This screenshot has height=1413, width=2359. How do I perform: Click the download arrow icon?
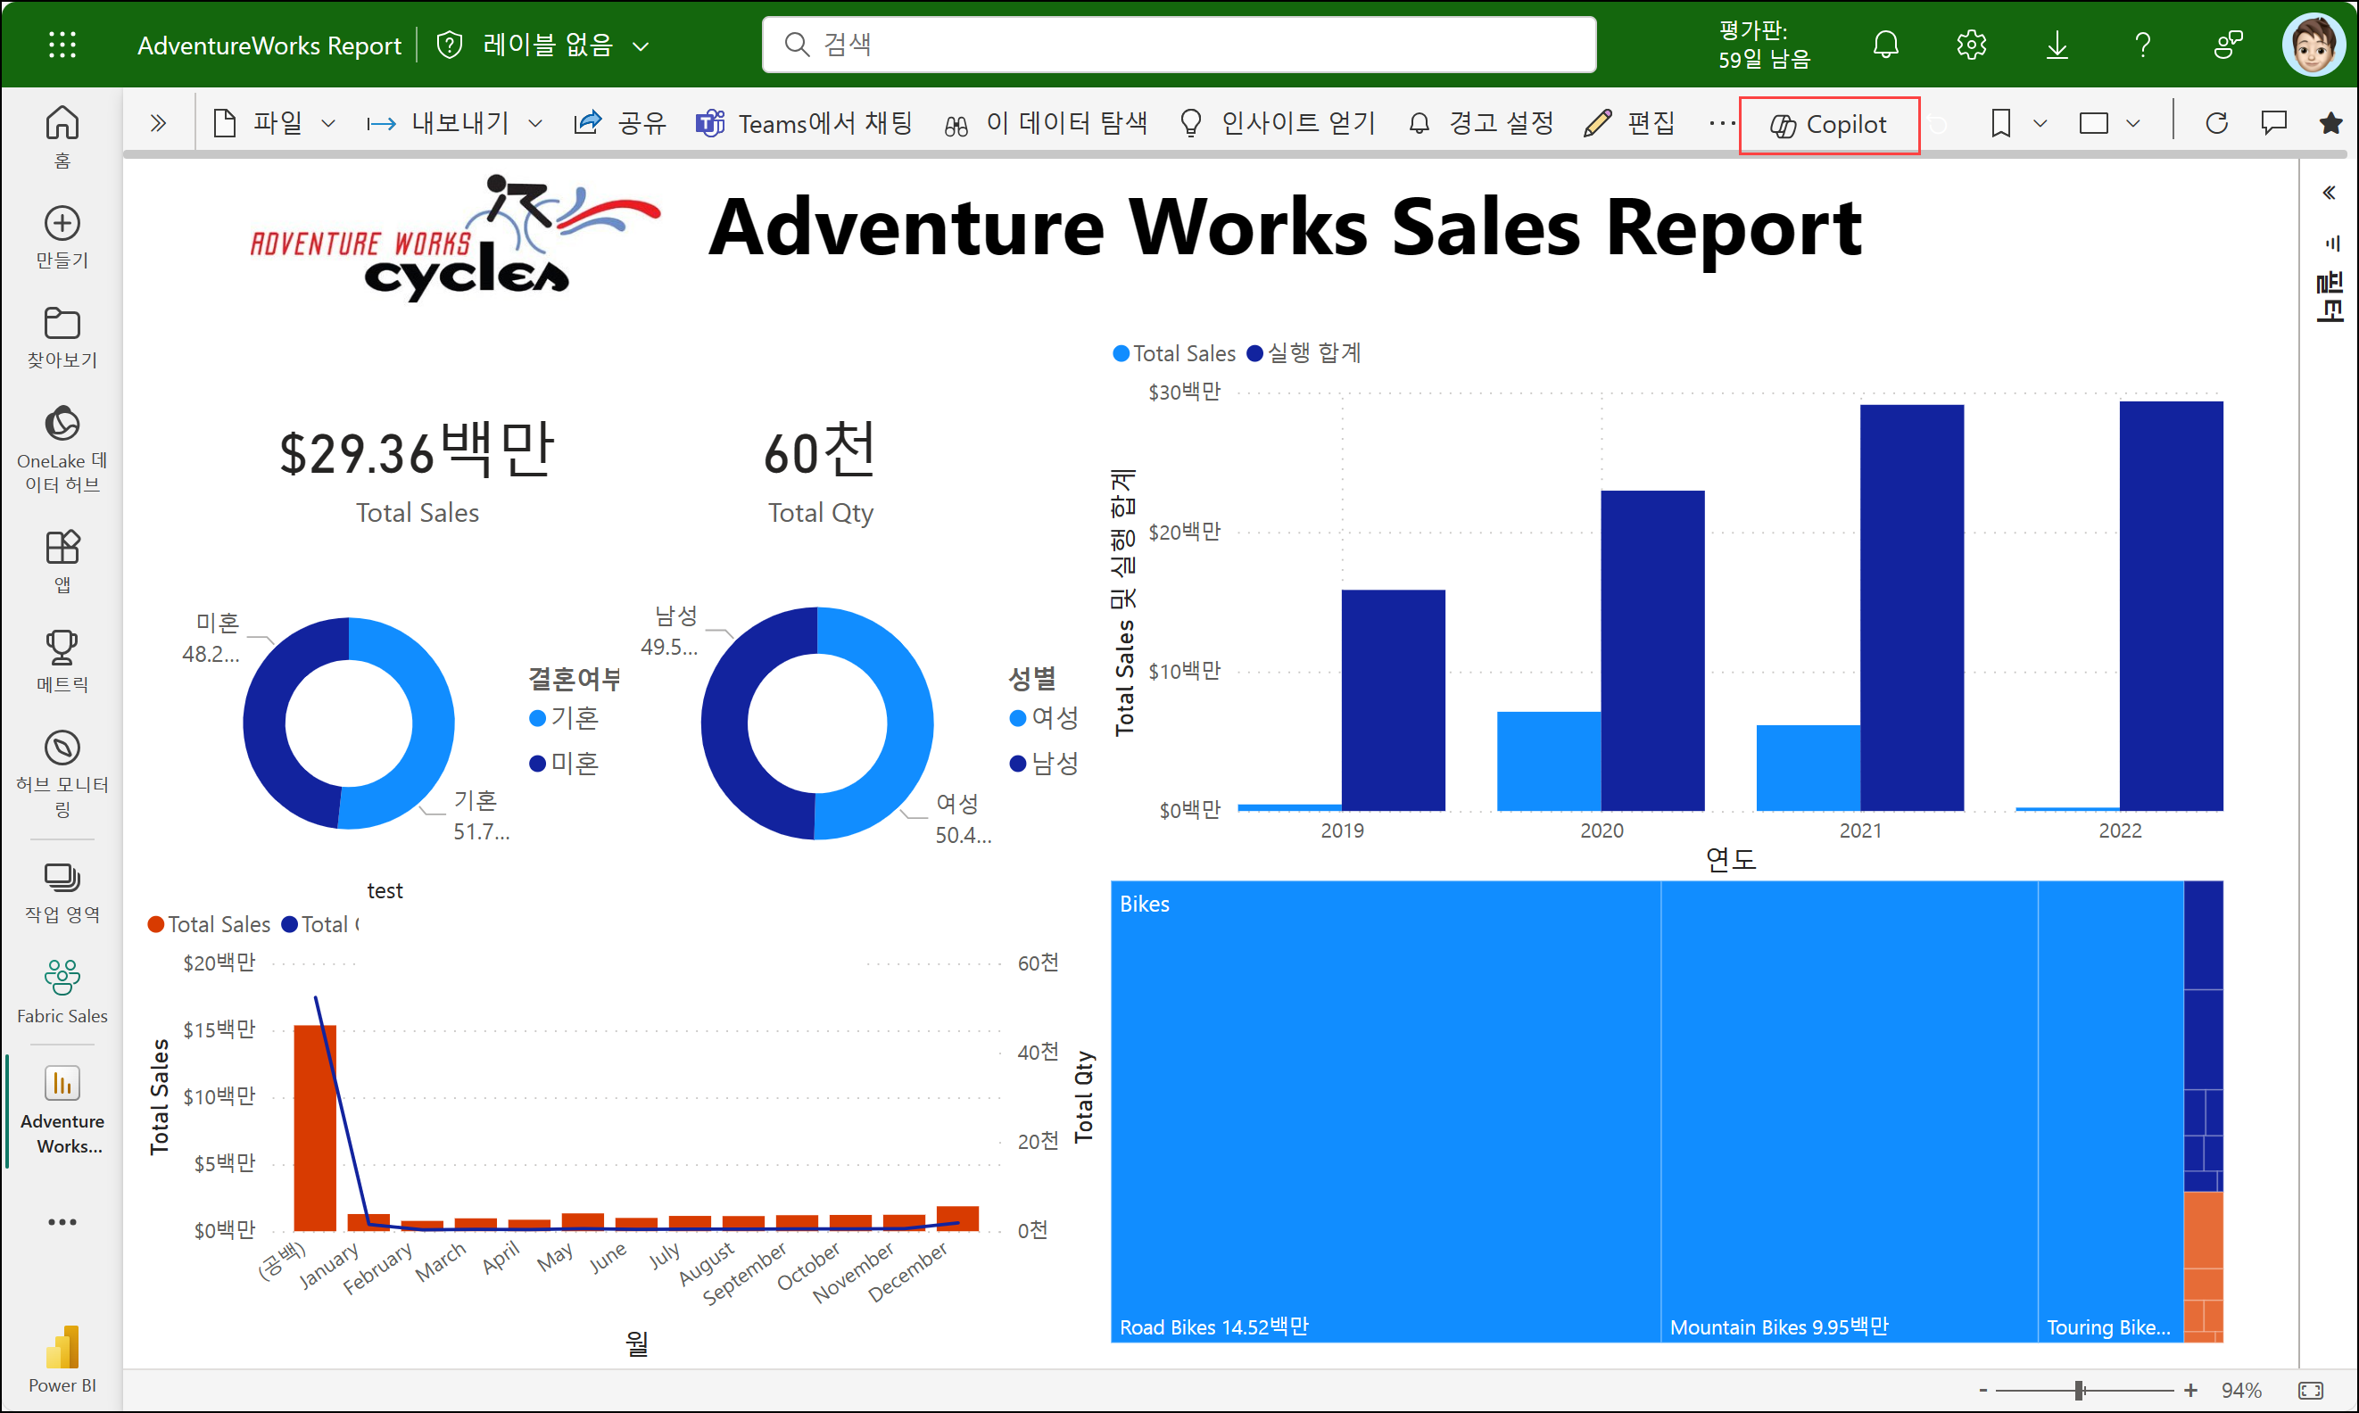[x=2057, y=45]
